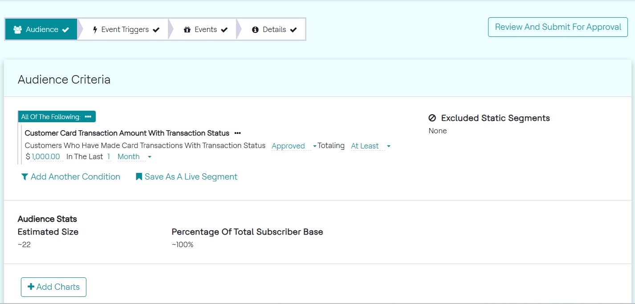
Task: Click the Event Triggers lightning bolt icon
Action: click(95, 30)
